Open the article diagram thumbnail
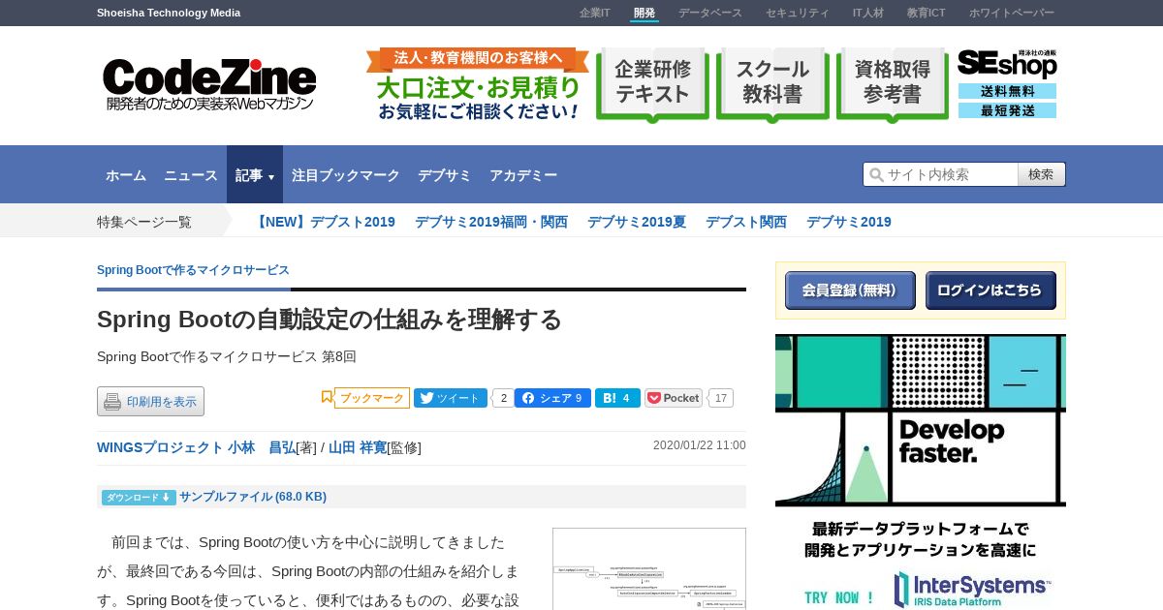1163x610 pixels. [x=649, y=568]
